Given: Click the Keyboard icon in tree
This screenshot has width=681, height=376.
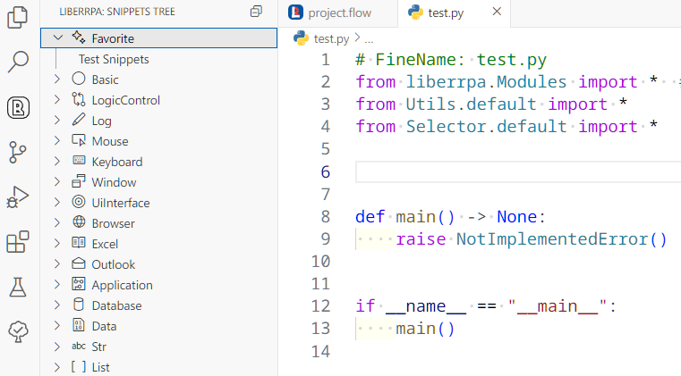Looking at the screenshot, I should pos(79,161).
